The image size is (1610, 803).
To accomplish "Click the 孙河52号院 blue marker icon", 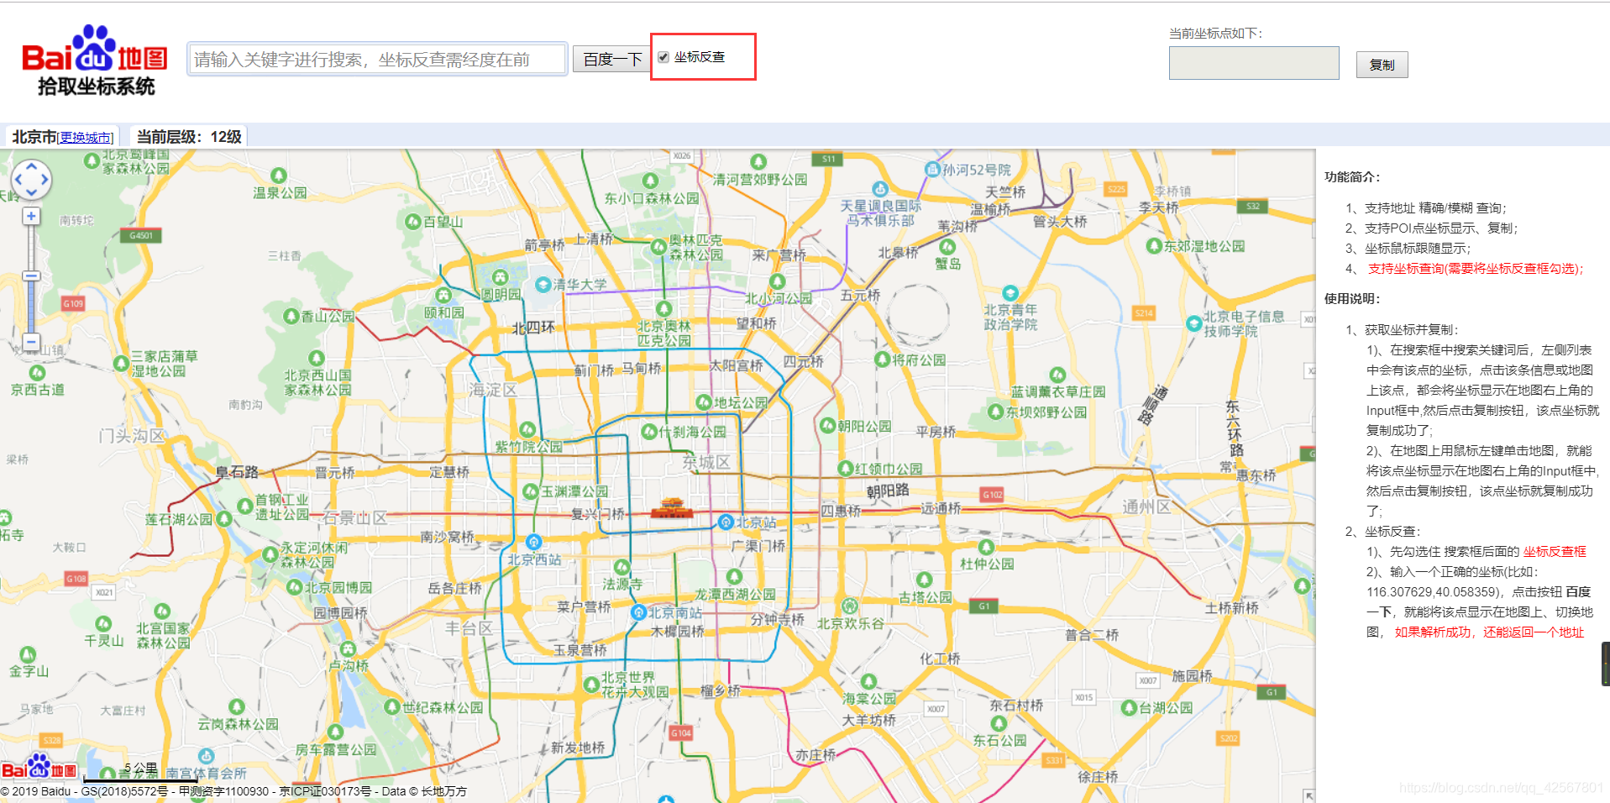I will (x=932, y=170).
